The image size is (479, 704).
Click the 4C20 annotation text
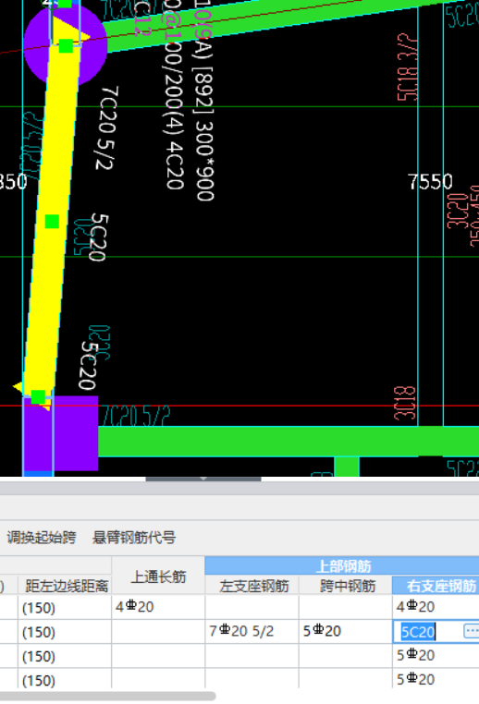[x=175, y=165]
